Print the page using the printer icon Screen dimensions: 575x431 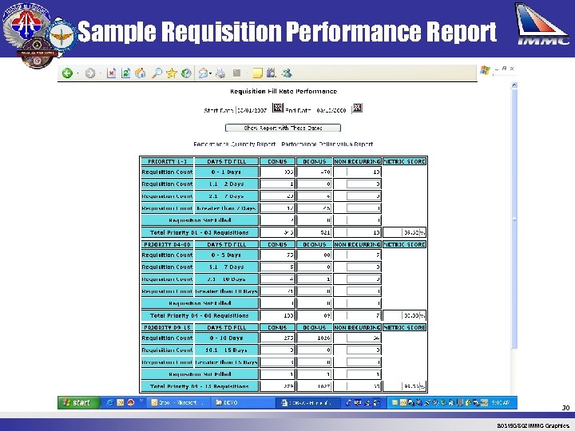pos(220,73)
